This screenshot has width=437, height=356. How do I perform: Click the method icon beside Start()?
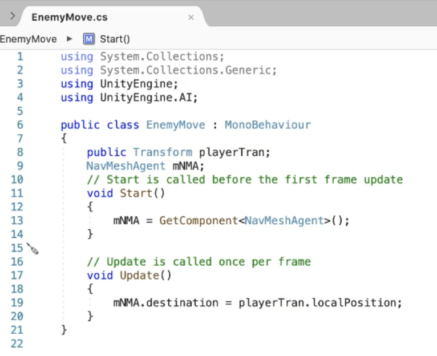pyautogui.click(x=88, y=39)
